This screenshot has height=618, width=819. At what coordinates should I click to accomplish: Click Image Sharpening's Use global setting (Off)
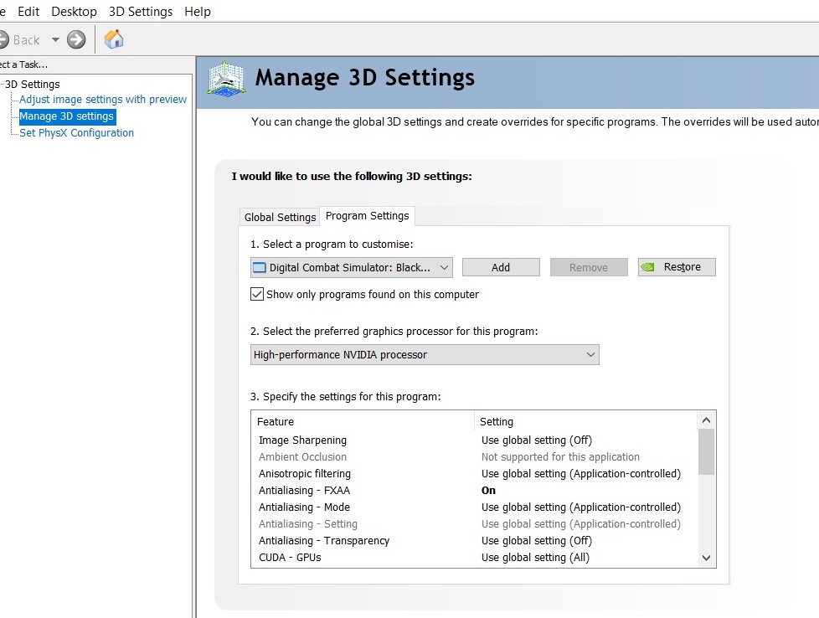[537, 440]
